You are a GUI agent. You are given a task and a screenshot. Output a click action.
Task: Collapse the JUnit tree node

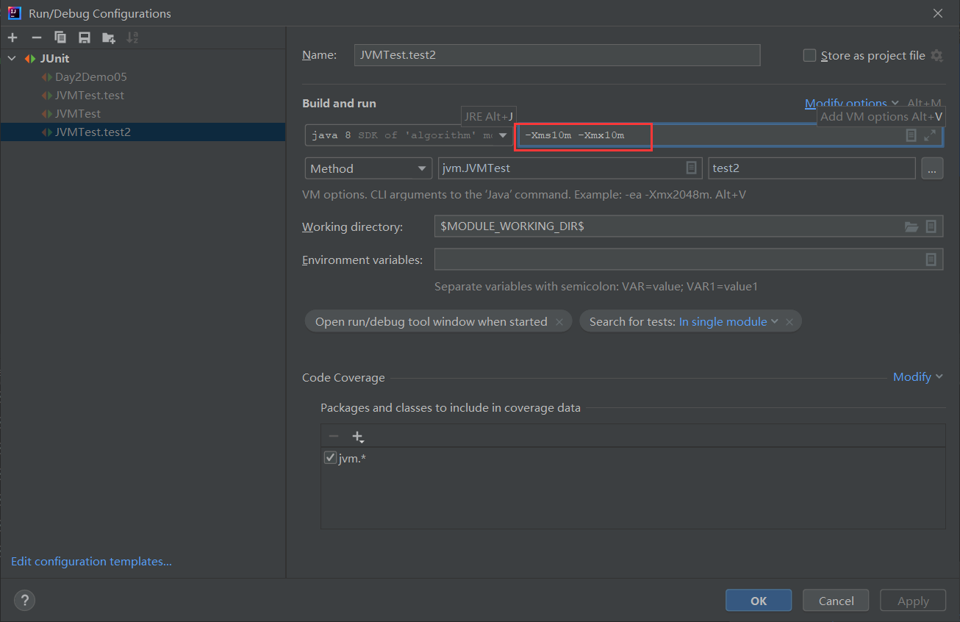tap(12, 58)
